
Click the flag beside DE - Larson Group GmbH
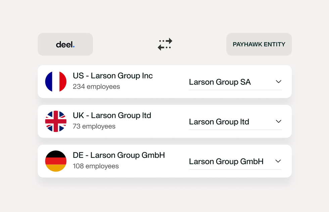click(56, 161)
